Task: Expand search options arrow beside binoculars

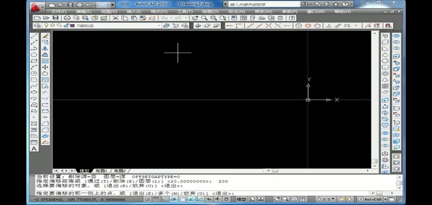Action: [x=311, y=4]
